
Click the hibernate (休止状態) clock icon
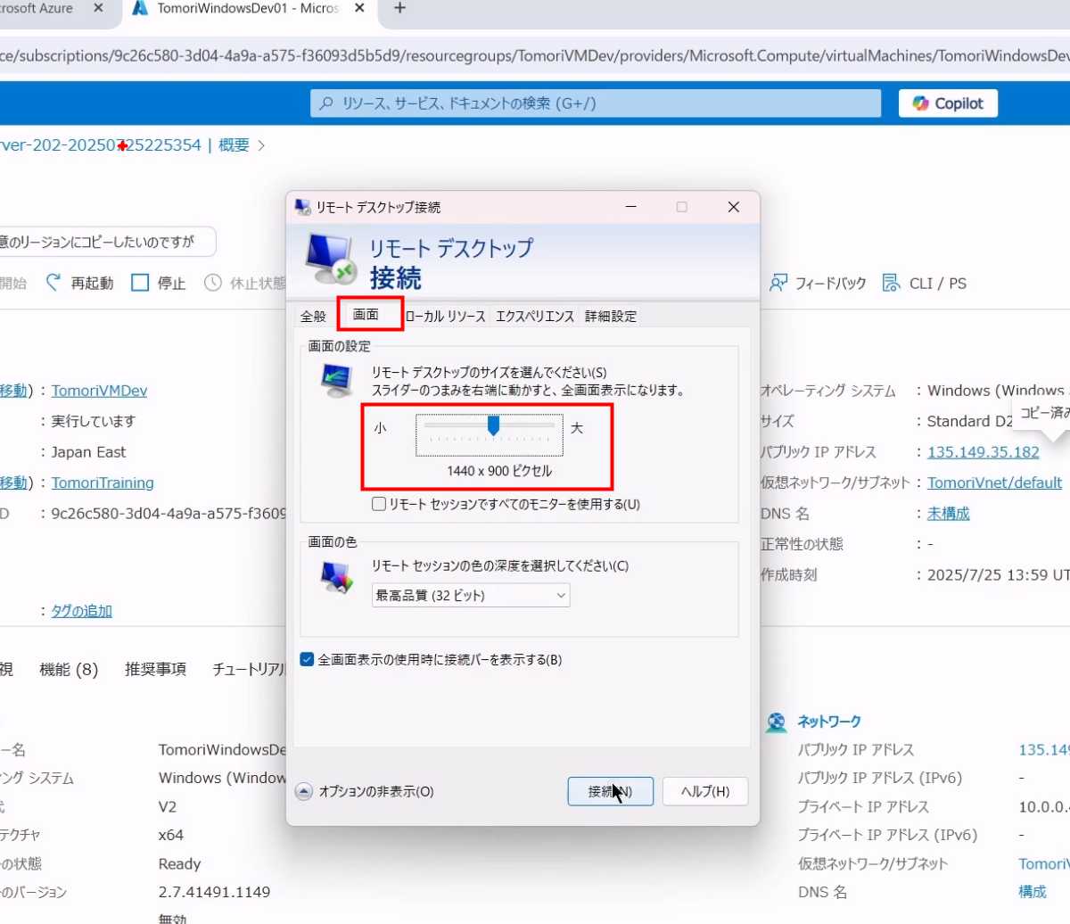pyautogui.click(x=213, y=283)
